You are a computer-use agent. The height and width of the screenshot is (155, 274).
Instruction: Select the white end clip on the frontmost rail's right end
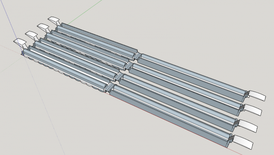pos(243,142)
